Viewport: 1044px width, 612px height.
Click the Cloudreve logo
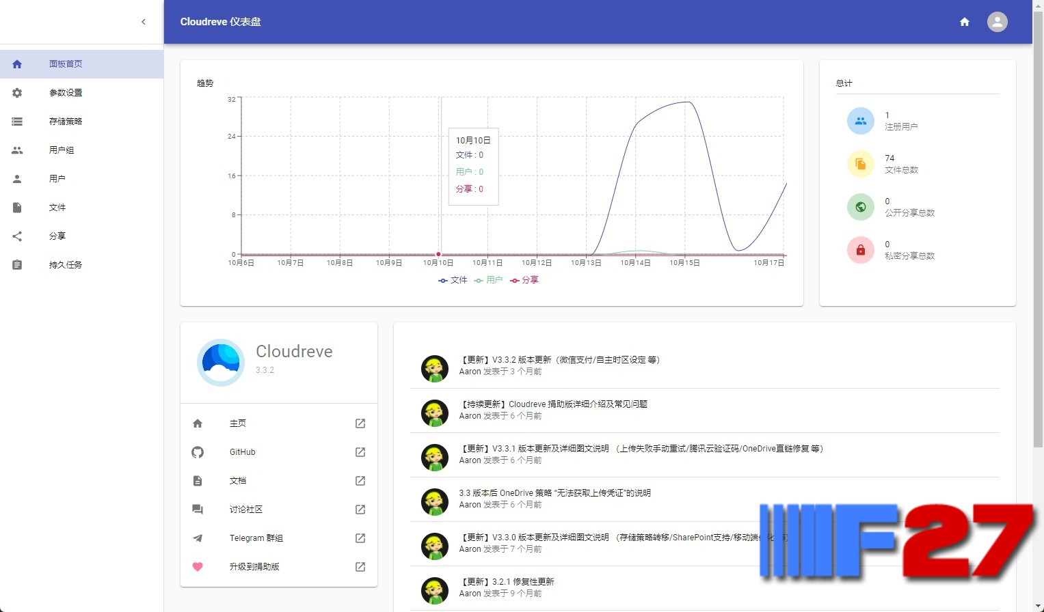[221, 363]
